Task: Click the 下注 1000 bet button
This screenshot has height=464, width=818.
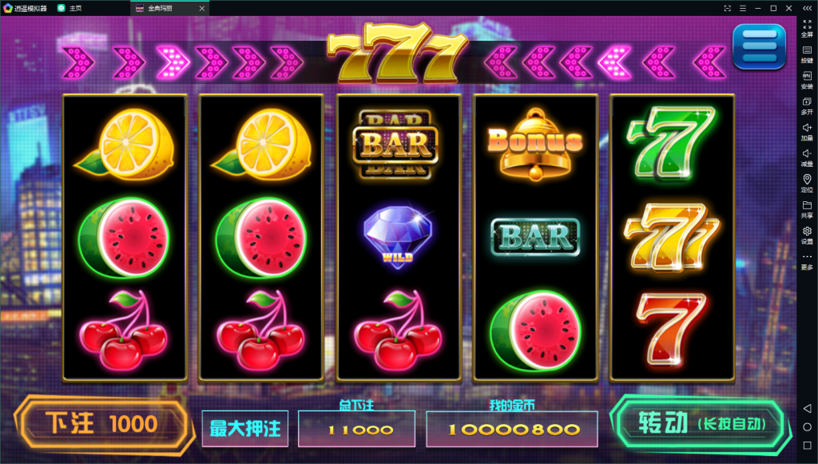Action: click(x=102, y=424)
